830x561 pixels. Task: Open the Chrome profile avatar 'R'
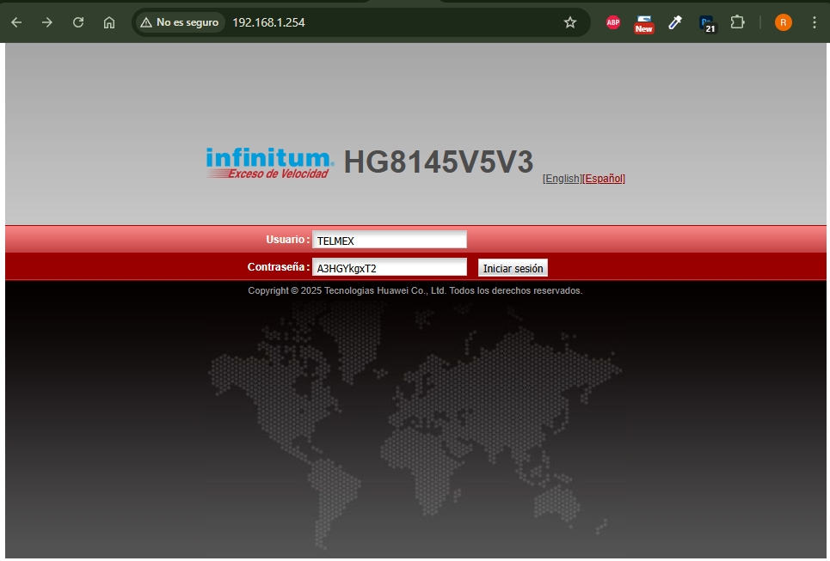pyautogui.click(x=783, y=22)
